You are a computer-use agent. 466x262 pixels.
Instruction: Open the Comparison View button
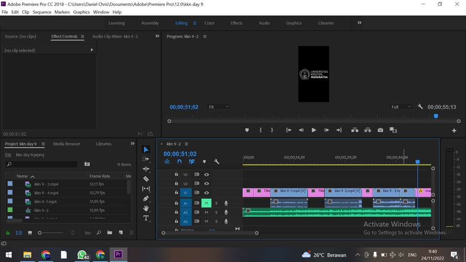tap(393, 130)
